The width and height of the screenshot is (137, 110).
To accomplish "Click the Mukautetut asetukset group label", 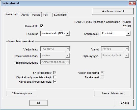I will (21, 41).
